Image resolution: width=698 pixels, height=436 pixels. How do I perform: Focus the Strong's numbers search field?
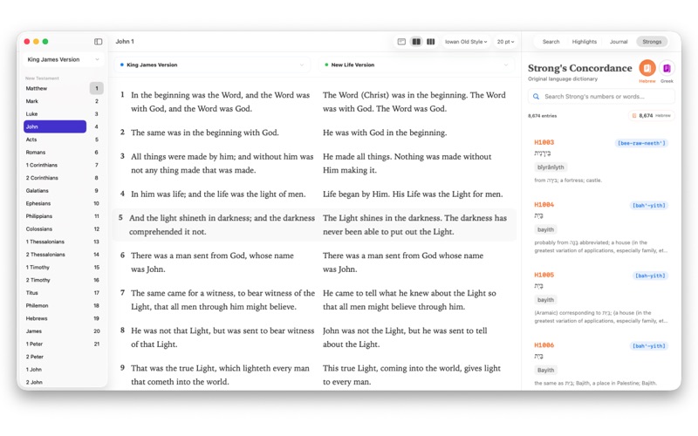click(601, 97)
